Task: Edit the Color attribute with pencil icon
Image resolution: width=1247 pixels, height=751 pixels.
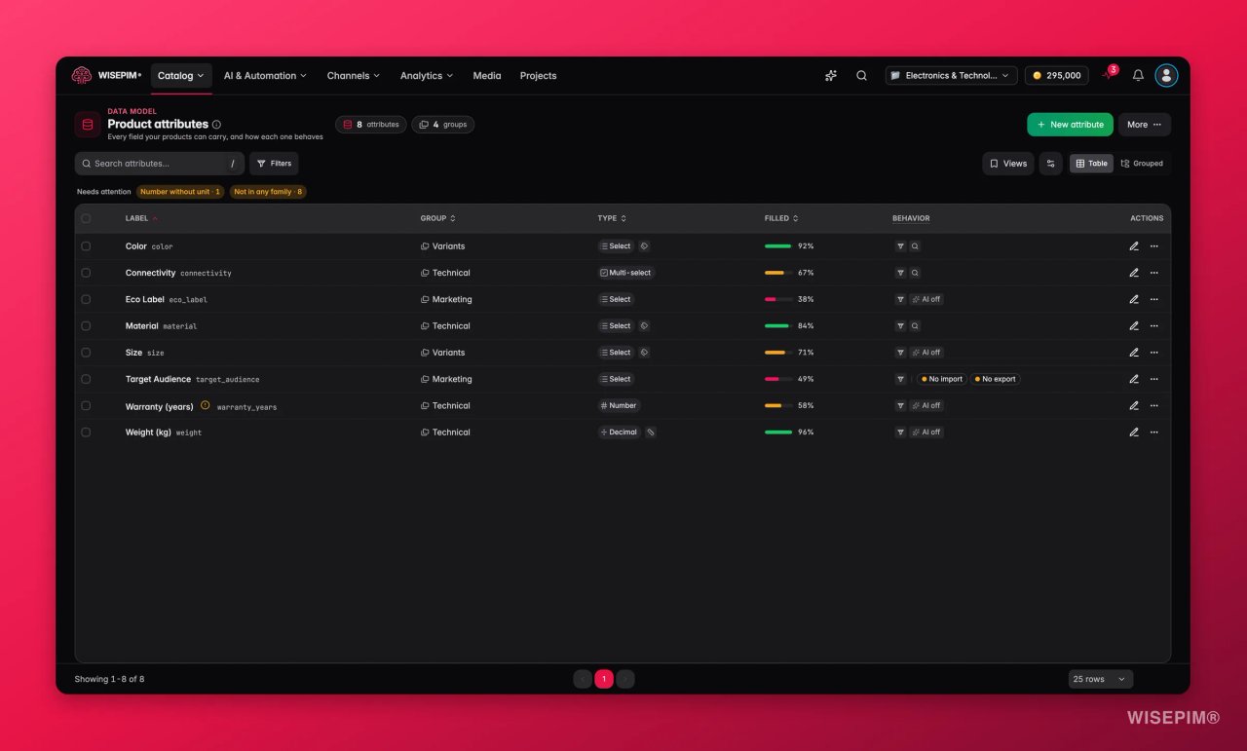Action: click(x=1134, y=246)
